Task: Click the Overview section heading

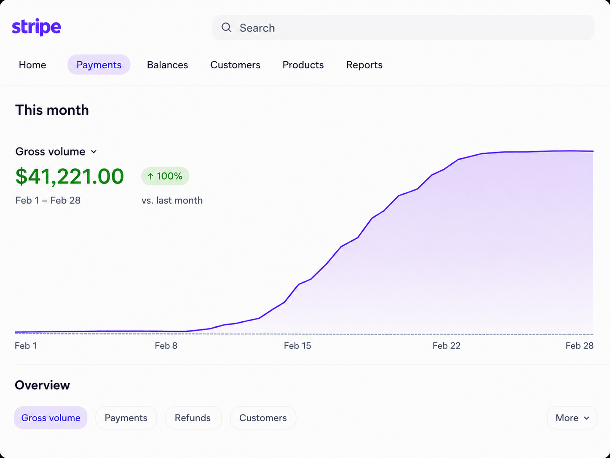Action: [42, 385]
